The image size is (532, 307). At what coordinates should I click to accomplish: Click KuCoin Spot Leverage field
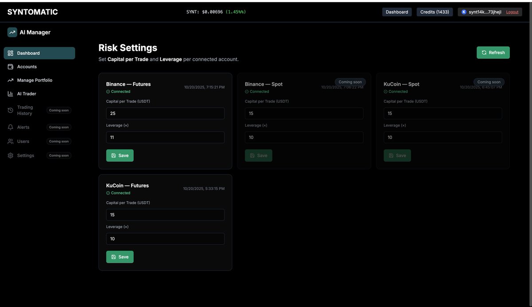[x=443, y=137]
